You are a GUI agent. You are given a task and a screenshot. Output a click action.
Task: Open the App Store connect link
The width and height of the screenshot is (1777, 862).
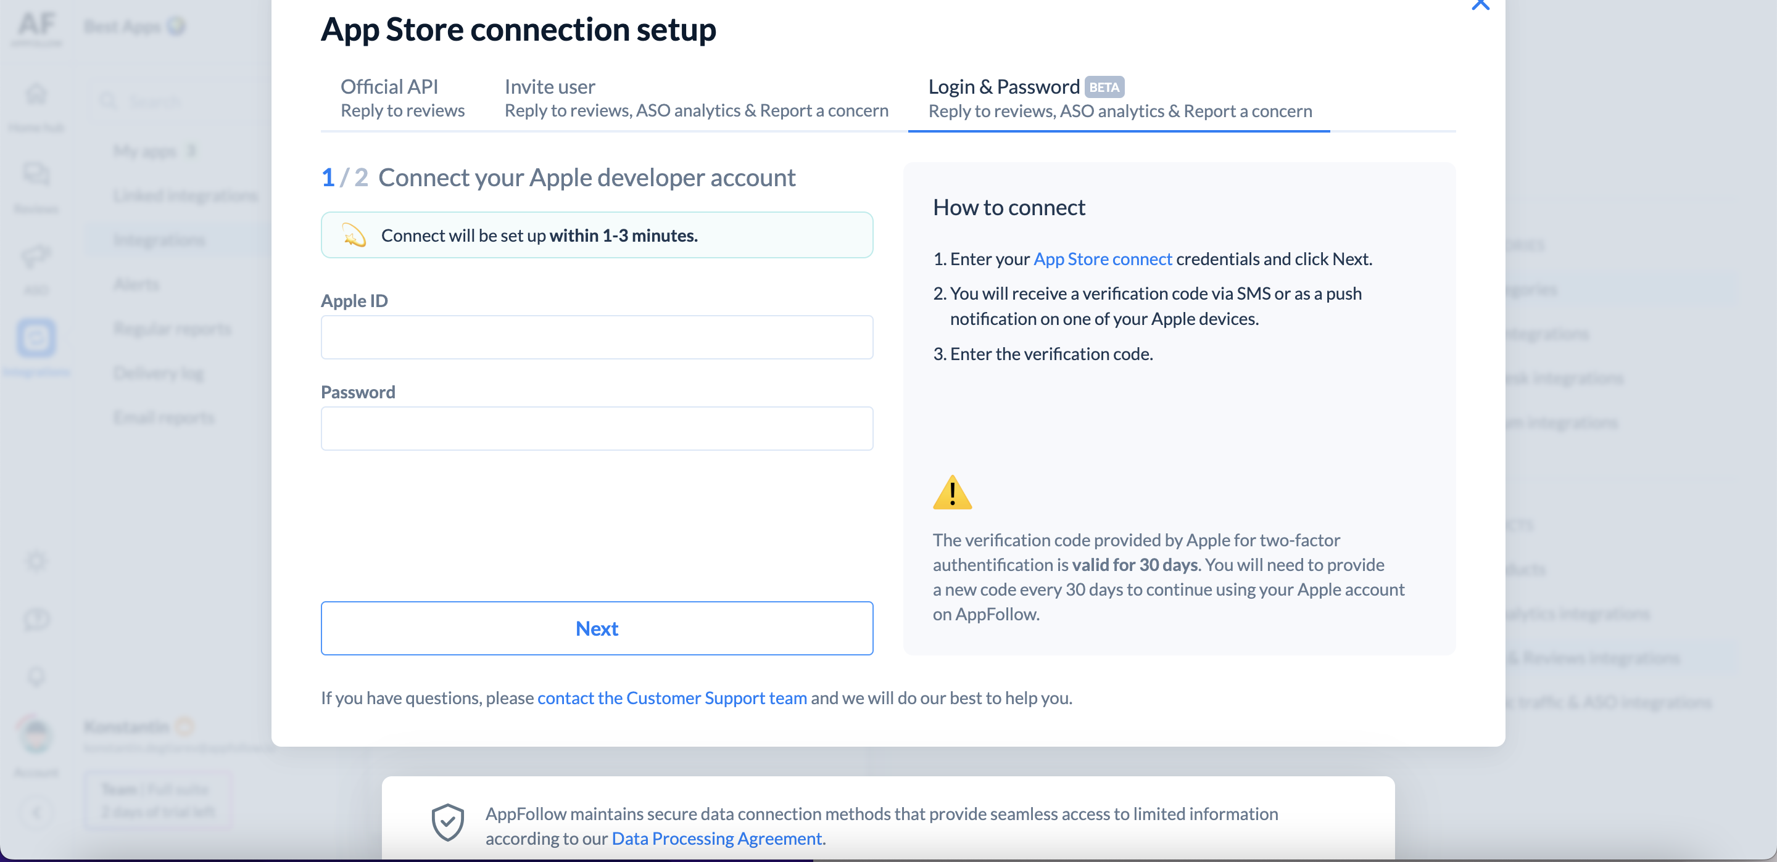click(x=1103, y=258)
